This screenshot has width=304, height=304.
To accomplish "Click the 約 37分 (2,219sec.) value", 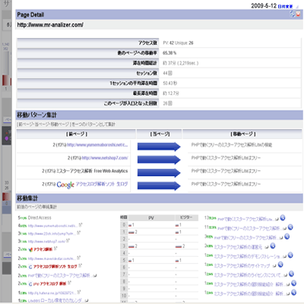I will pyautogui.click(x=181, y=63).
